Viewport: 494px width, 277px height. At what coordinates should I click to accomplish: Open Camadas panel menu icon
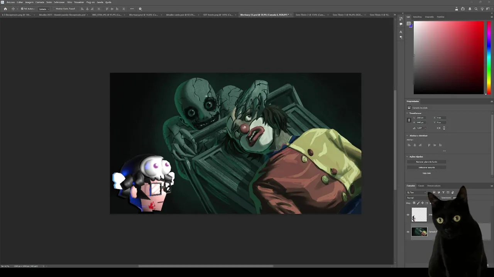coord(492,186)
